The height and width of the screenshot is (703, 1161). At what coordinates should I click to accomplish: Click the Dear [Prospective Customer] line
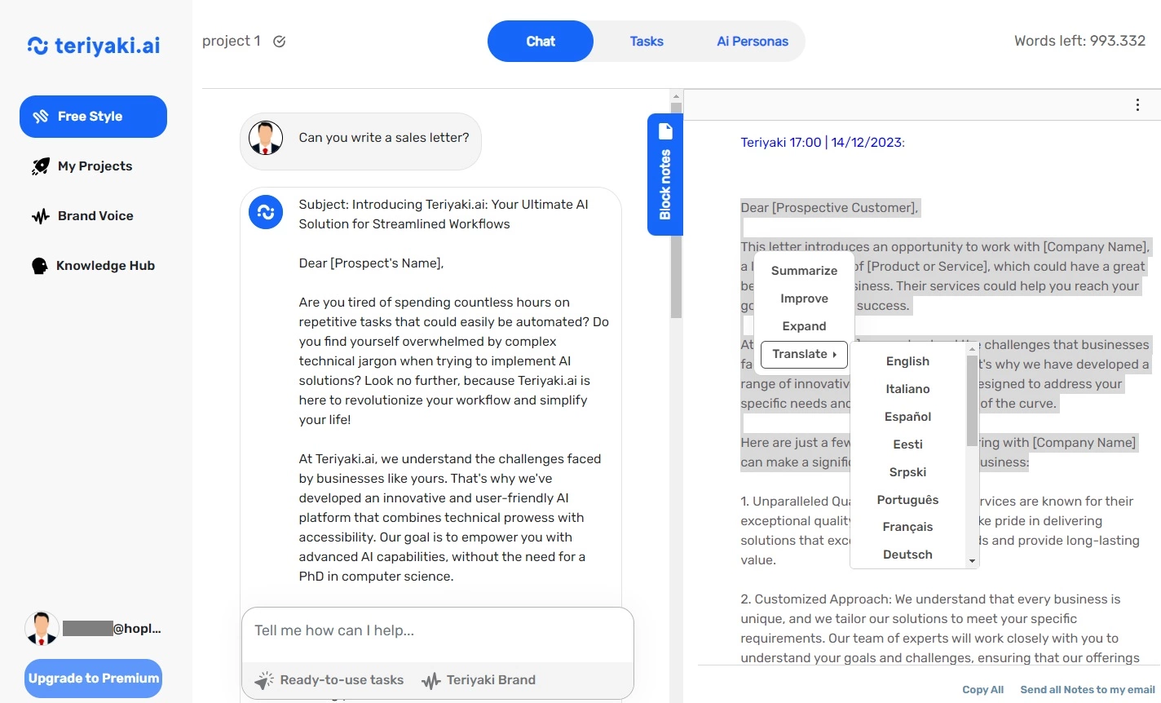[x=829, y=208]
